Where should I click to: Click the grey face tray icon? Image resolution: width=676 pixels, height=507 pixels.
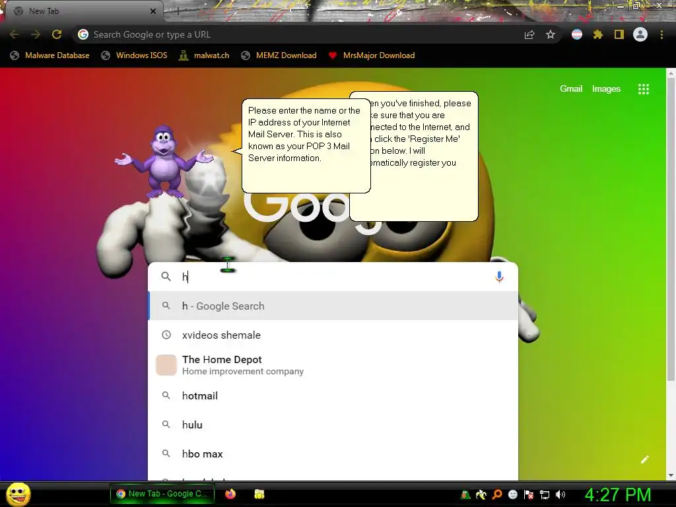513,494
